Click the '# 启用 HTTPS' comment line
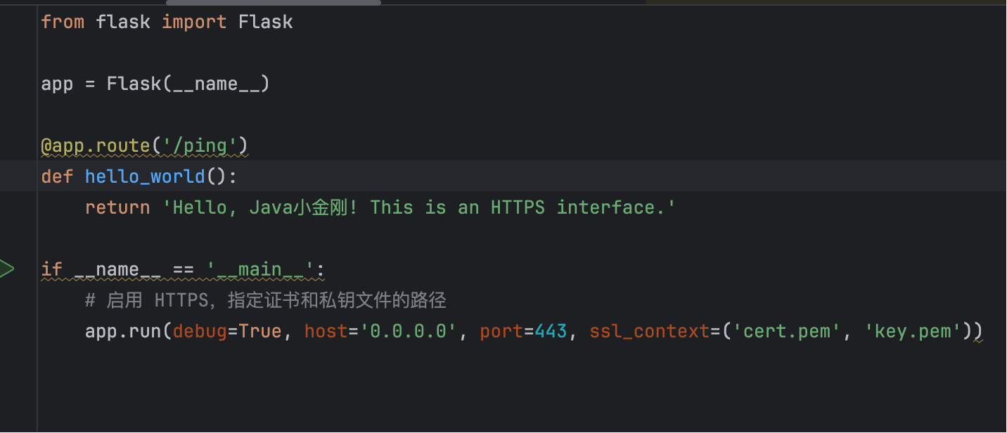1007x433 pixels. point(266,301)
